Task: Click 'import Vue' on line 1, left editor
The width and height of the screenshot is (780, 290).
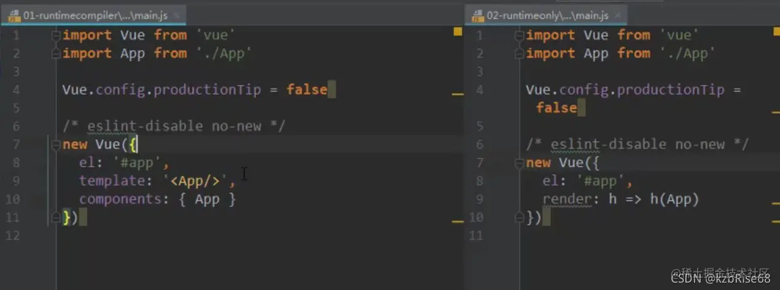Action: (104, 36)
